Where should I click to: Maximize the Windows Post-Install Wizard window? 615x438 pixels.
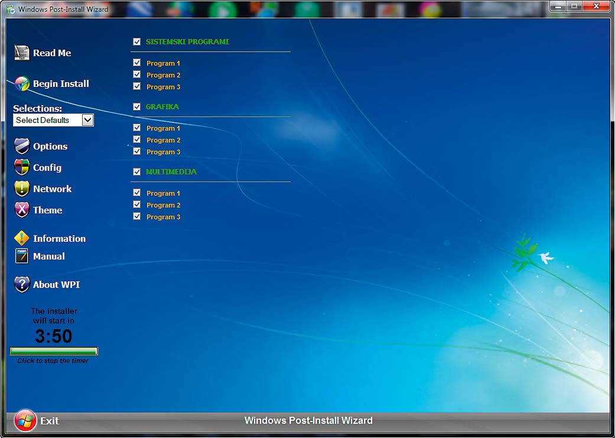pyautogui.click(x=574, y=7)
